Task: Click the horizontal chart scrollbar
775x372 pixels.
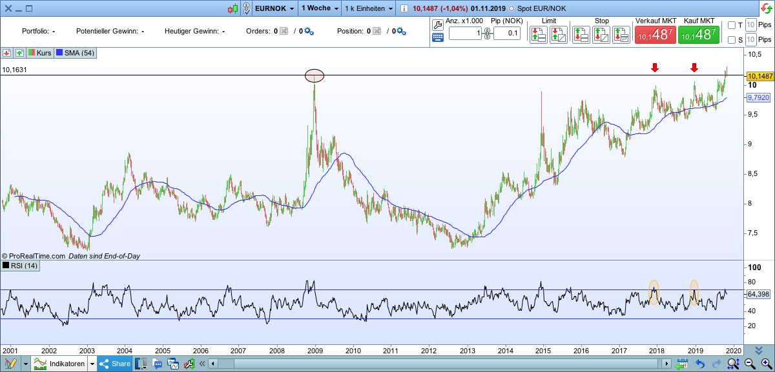Action: click(439, 364)
